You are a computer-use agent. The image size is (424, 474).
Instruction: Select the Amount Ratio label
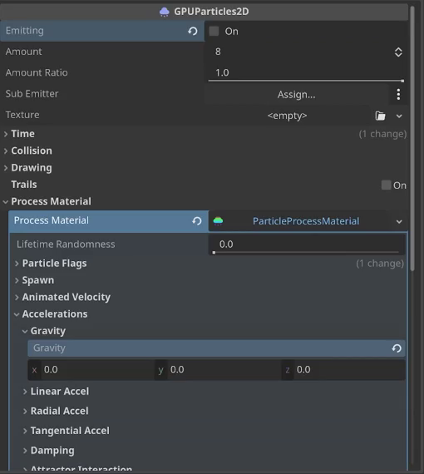click(37, 73)
